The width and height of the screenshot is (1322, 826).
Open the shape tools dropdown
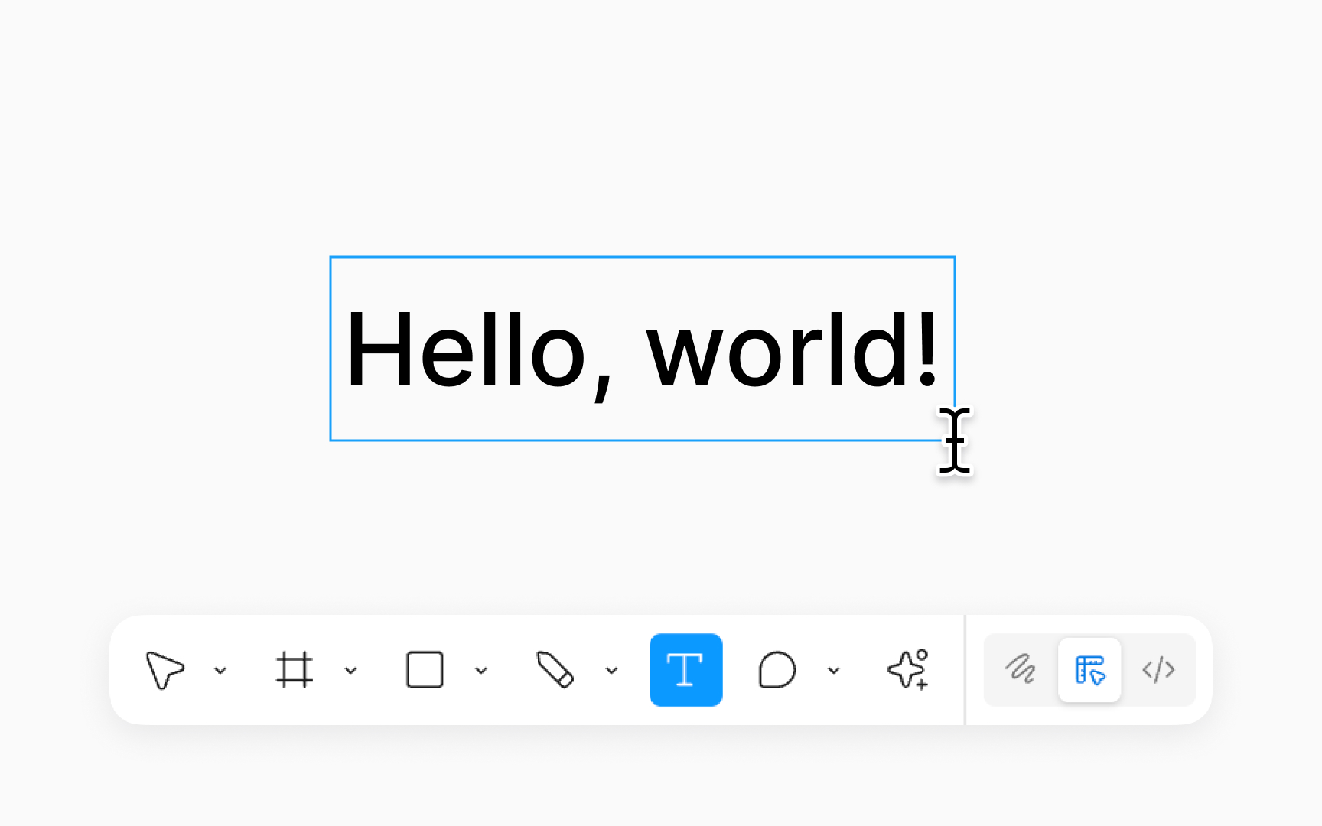pyautogui.click(x=480, y=670)
